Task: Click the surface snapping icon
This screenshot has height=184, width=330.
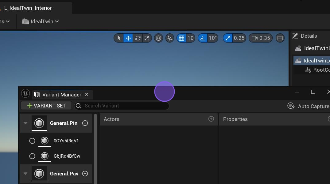Action: pos(169,38)
